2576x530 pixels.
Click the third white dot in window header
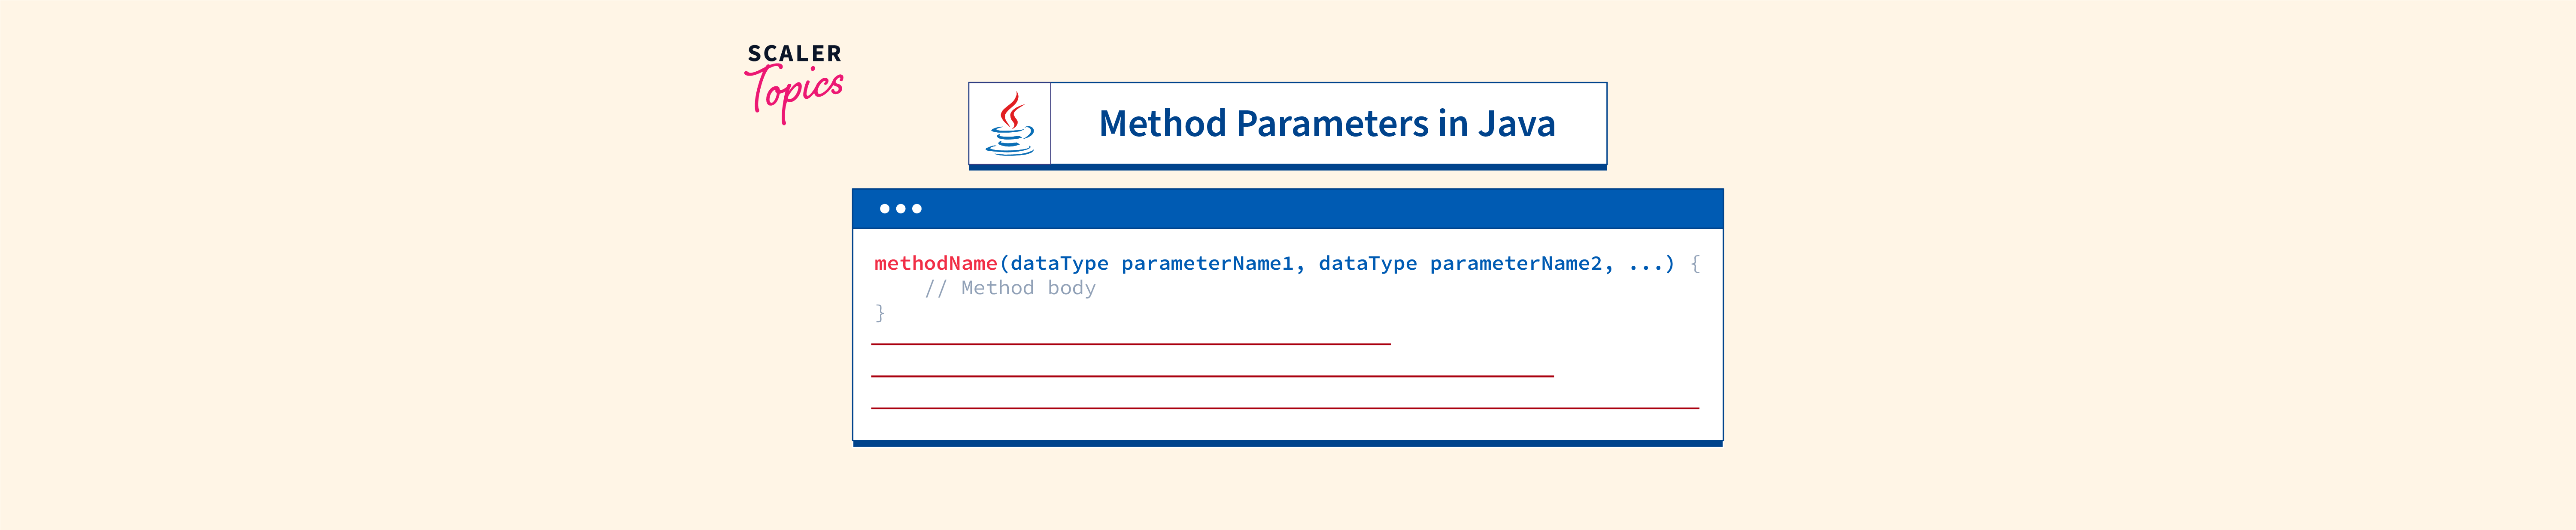tap(917, 209)
